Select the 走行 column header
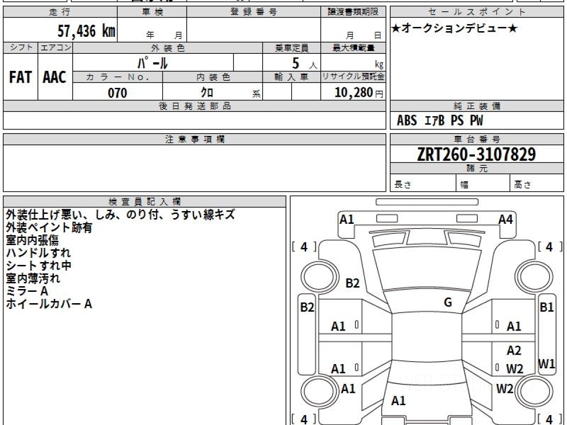Image resolution: width=567 pixels, height=425 pixels. point(60,12)
